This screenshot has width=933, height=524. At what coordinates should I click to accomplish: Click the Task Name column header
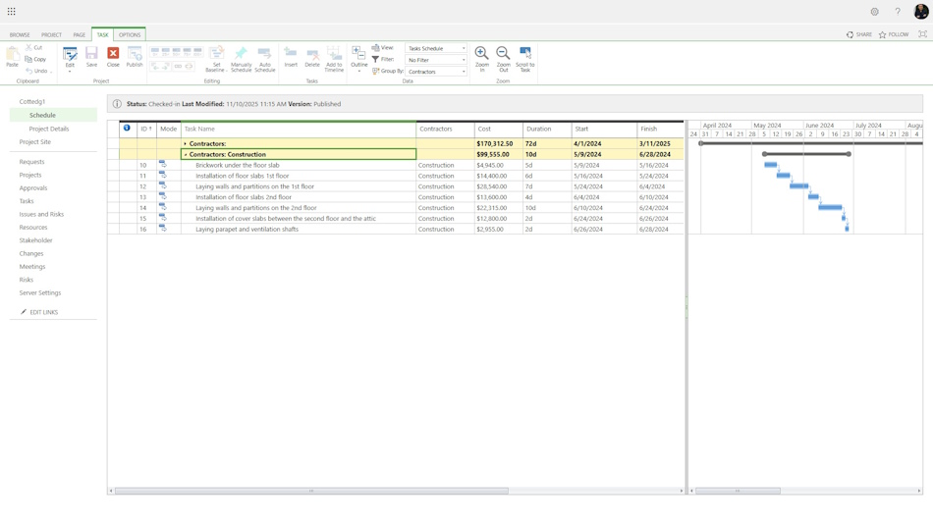[299, 130]
